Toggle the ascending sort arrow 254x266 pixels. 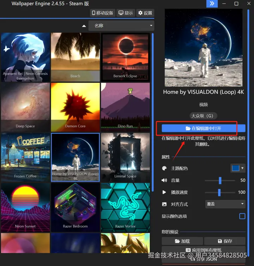click(x=84, y=26)
